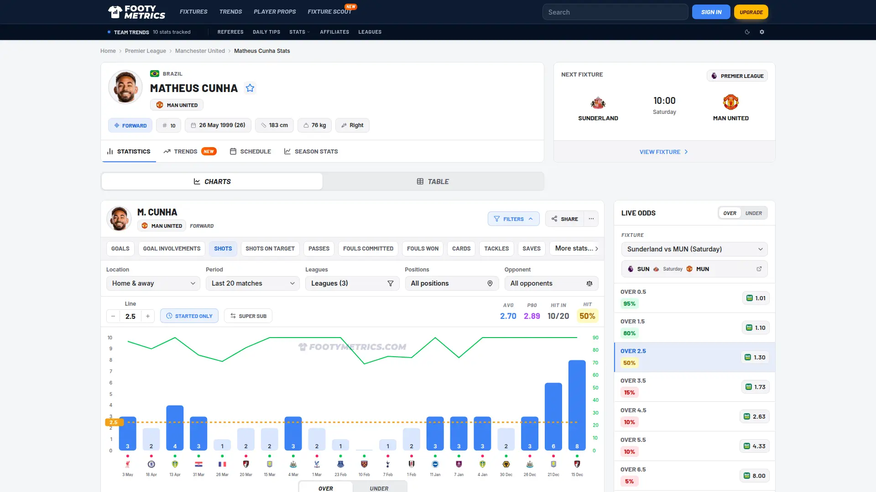Open the Schedule tab
The height and width of the screenshot is (492, 876).
point(250,151)
